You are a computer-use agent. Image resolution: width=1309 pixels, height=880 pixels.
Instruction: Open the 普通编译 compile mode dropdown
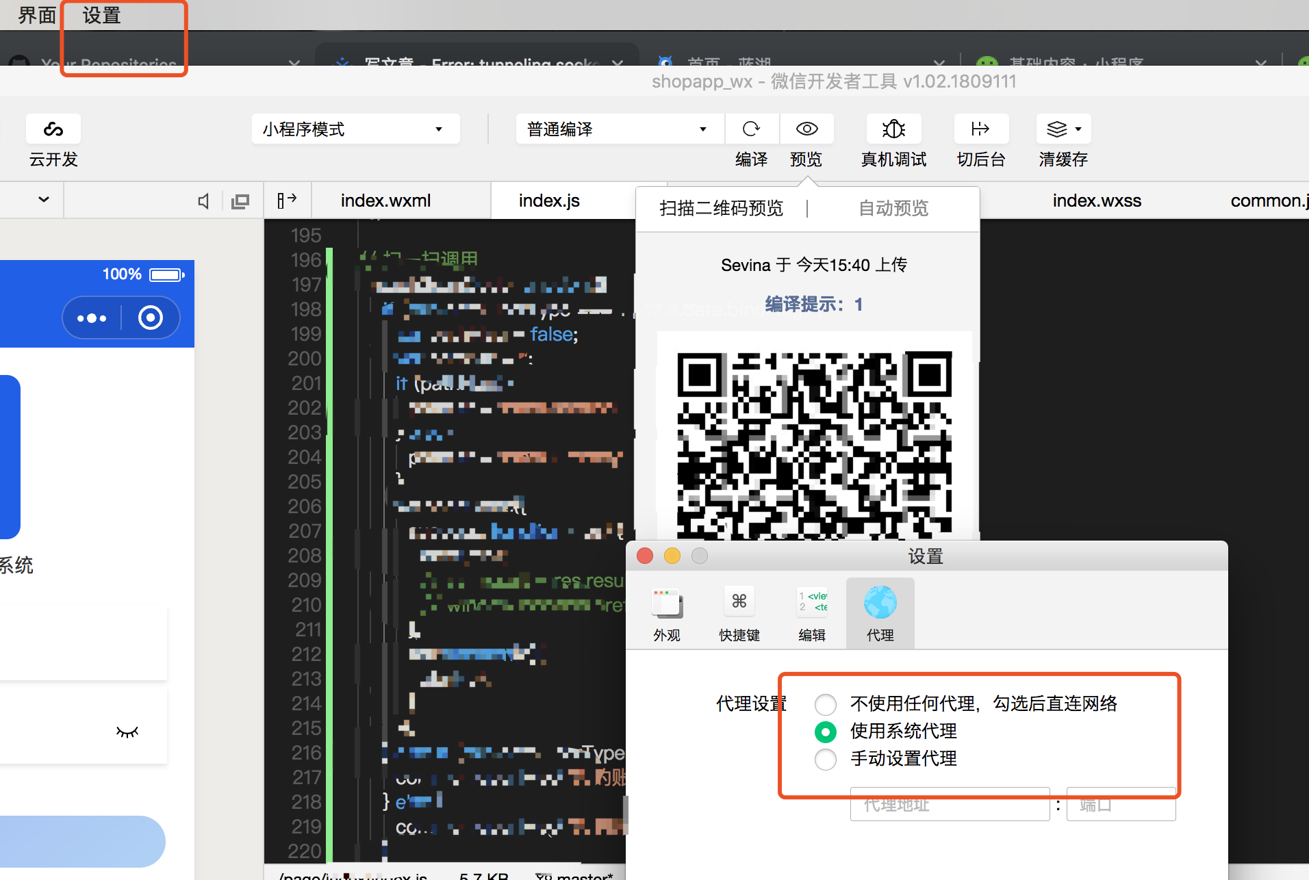tap(620, 129)
